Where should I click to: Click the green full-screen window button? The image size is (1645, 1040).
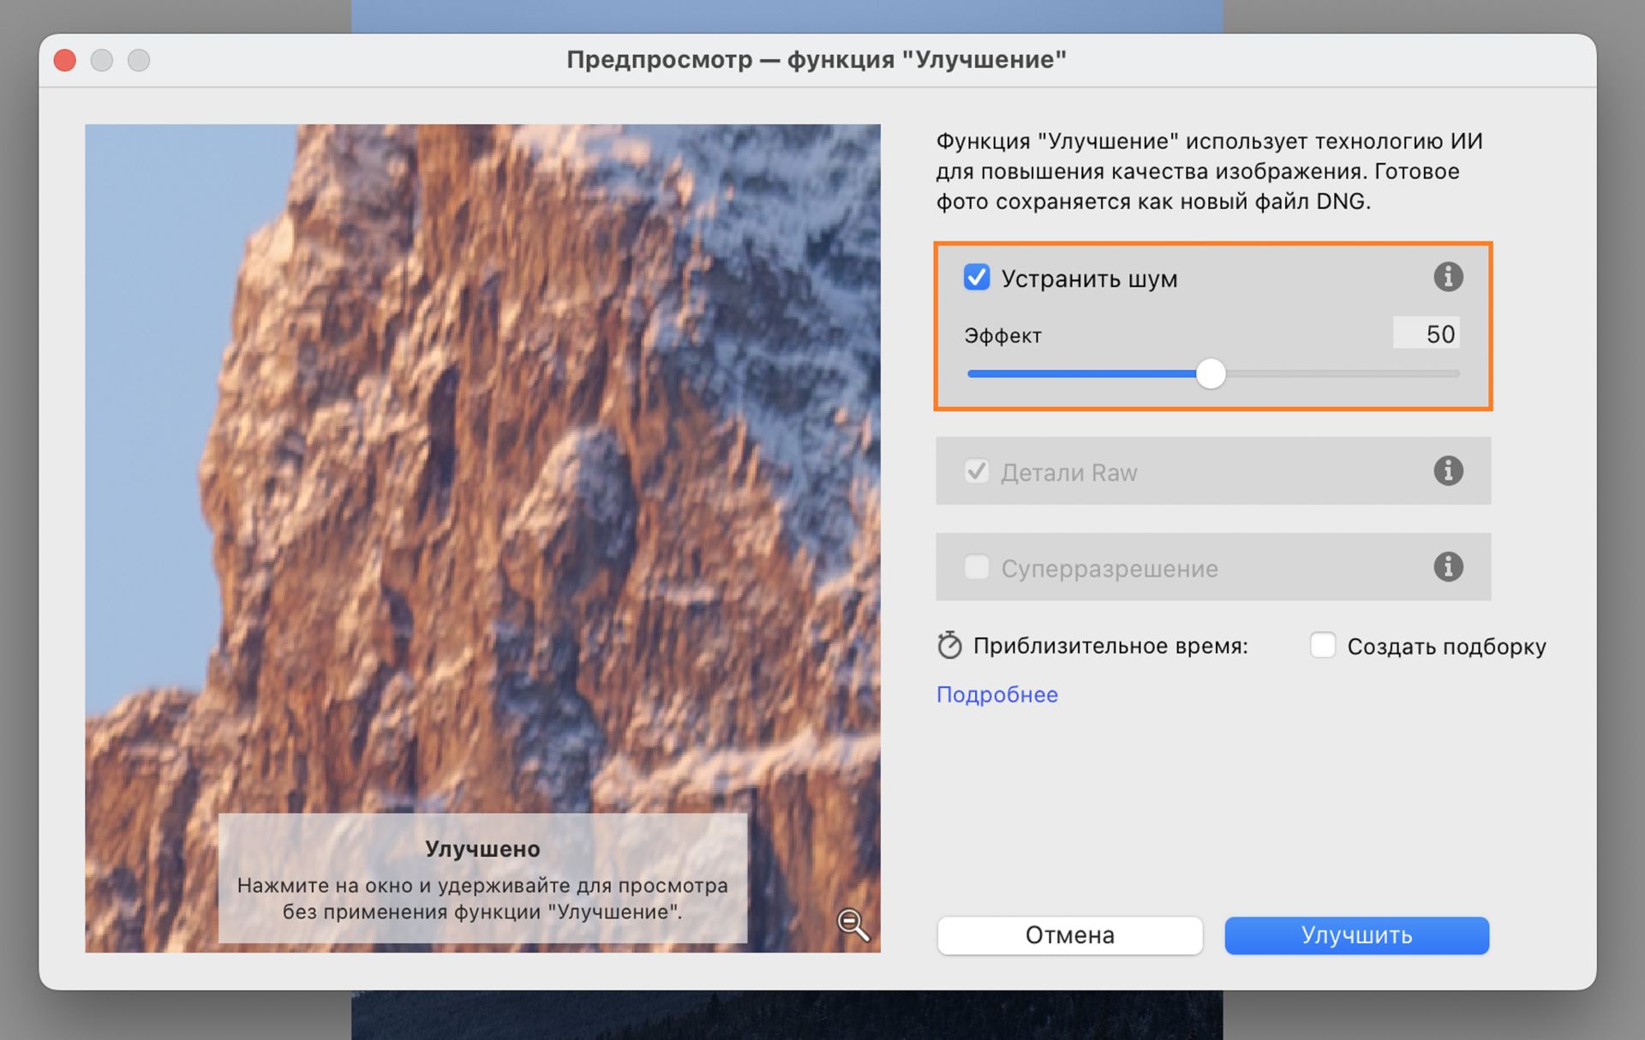coord(140,60)
